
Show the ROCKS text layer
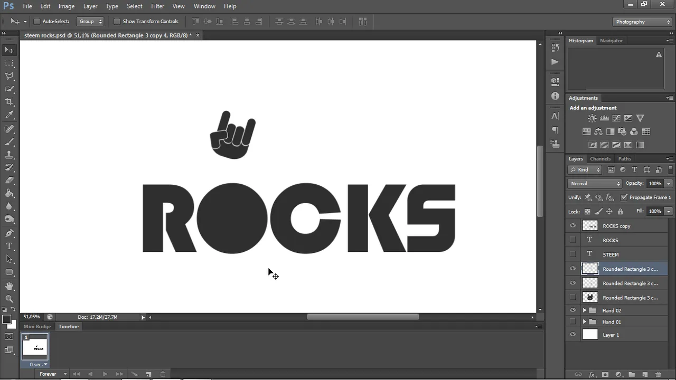572,240
